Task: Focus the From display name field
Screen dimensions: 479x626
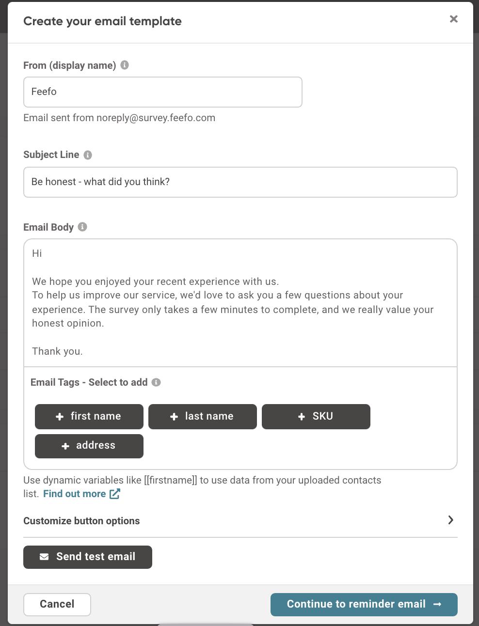Action: 163,92
